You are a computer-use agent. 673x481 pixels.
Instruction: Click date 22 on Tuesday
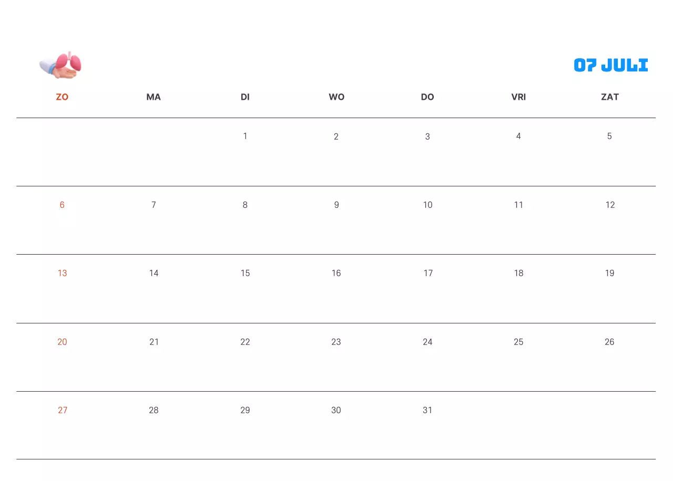tap(245, 342)
